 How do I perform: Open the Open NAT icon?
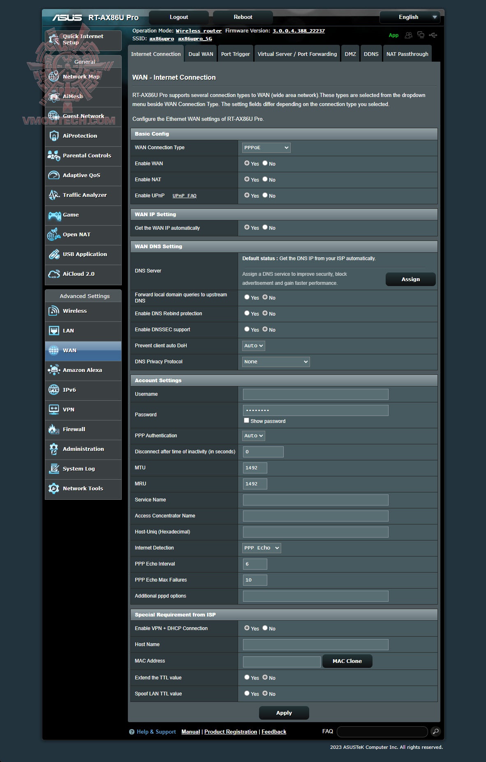54,234
